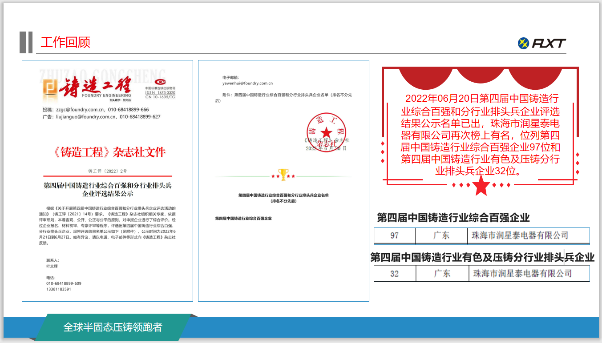This screenshot has height=343, width=602.
Task: Select the 第四届中国铸造行业综合百强企业 heading
Action: coord(453,218)
